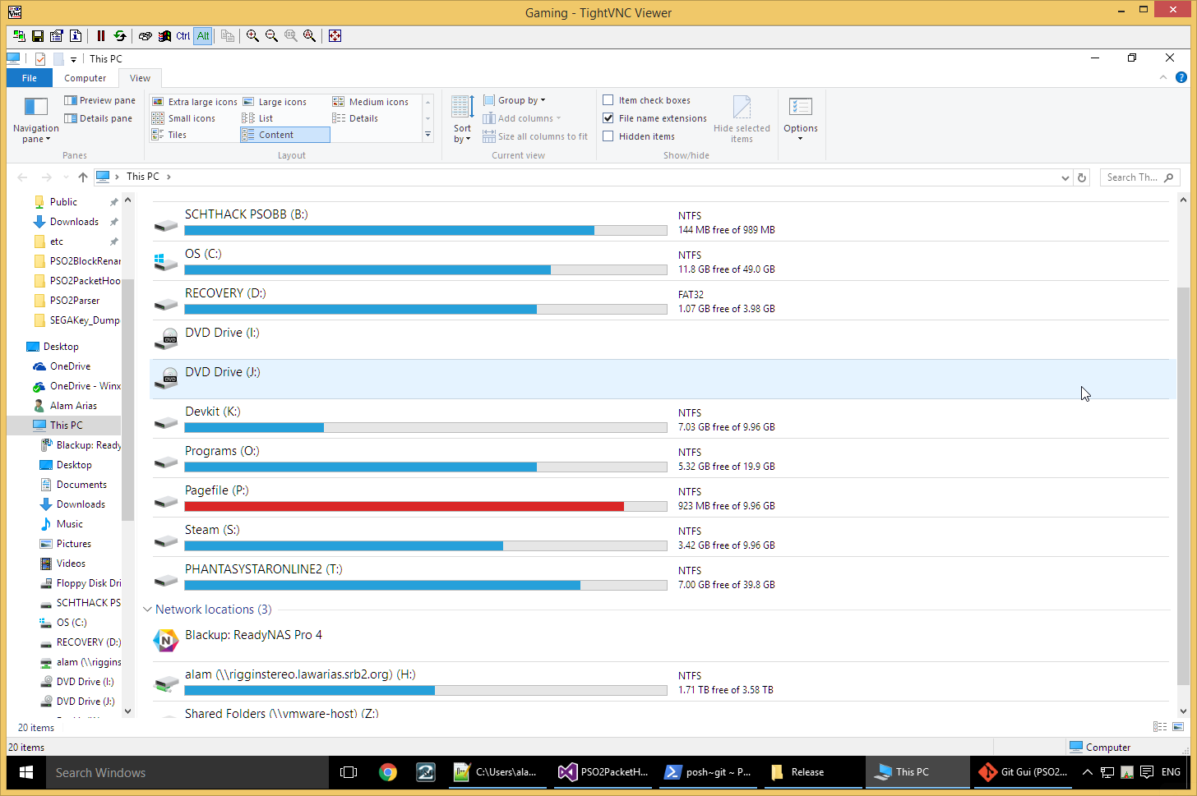
Task: Open TightVNC connection options icon
Action: (57, 35)
